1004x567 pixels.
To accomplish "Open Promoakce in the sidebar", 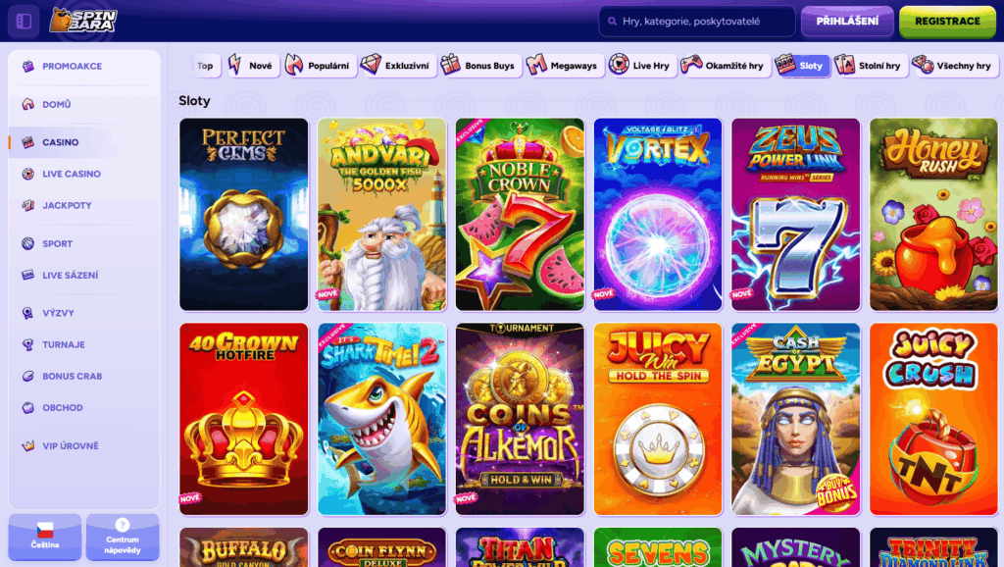I will (x=84, y=66).
